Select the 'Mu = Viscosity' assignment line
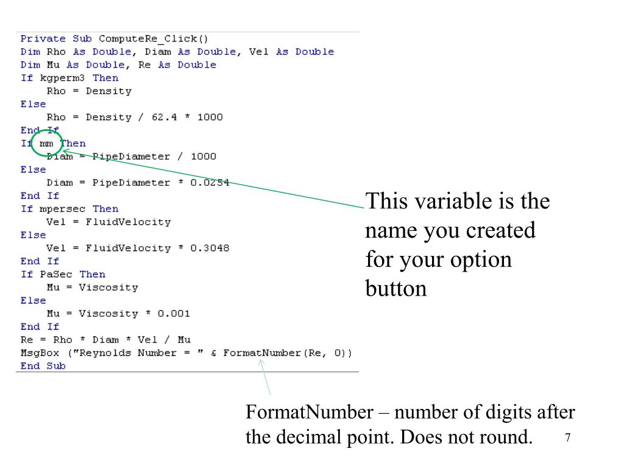 (x=93, y=288)
